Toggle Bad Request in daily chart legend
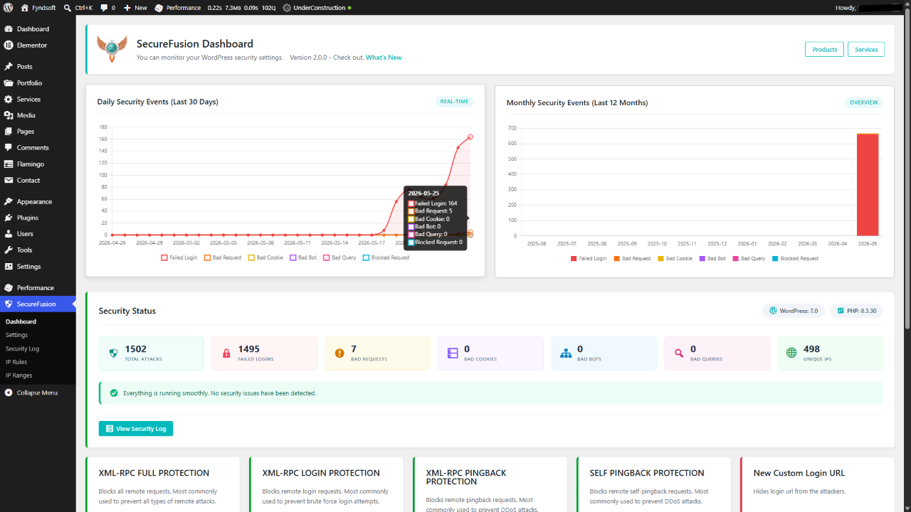Viewport: 911px width, 512px height. [x=223, y=257]
